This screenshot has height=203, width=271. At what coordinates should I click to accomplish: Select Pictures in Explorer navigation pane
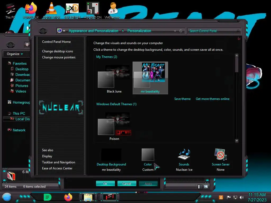click(19, 86)
